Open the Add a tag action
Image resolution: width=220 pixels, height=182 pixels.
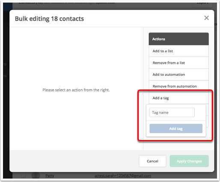pos(178,98)
